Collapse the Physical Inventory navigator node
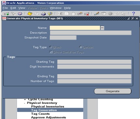This screenshot has height=119, width=140. pos(25,103)
